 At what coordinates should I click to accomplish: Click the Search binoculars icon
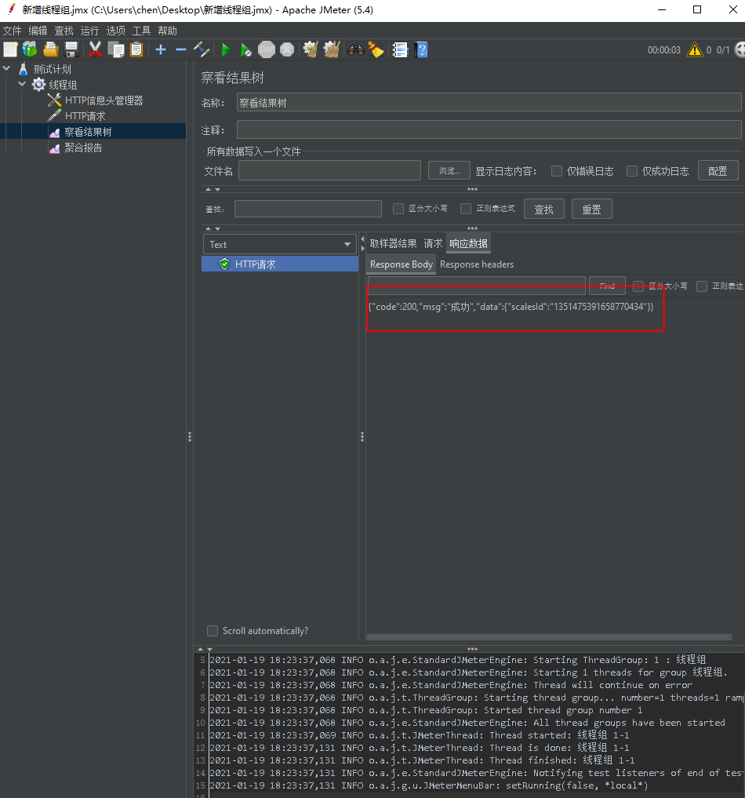pos(356,50)
